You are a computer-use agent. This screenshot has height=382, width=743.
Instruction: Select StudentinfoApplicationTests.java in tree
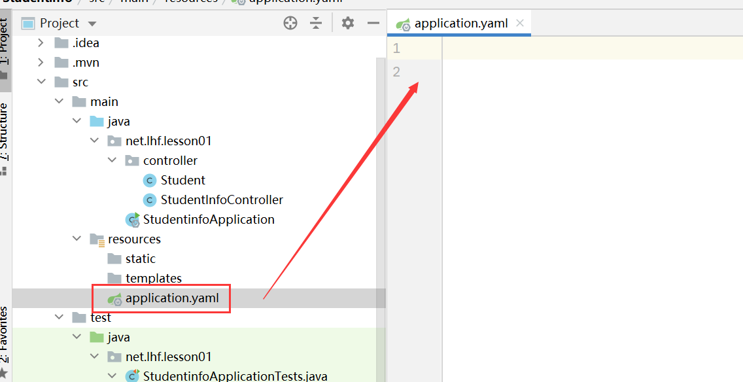click(x=235, y=376)
